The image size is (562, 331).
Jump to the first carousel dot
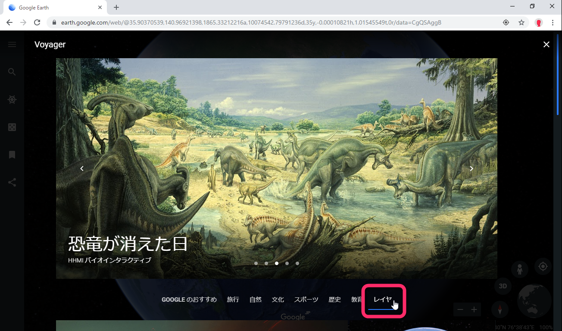point(256,263)
